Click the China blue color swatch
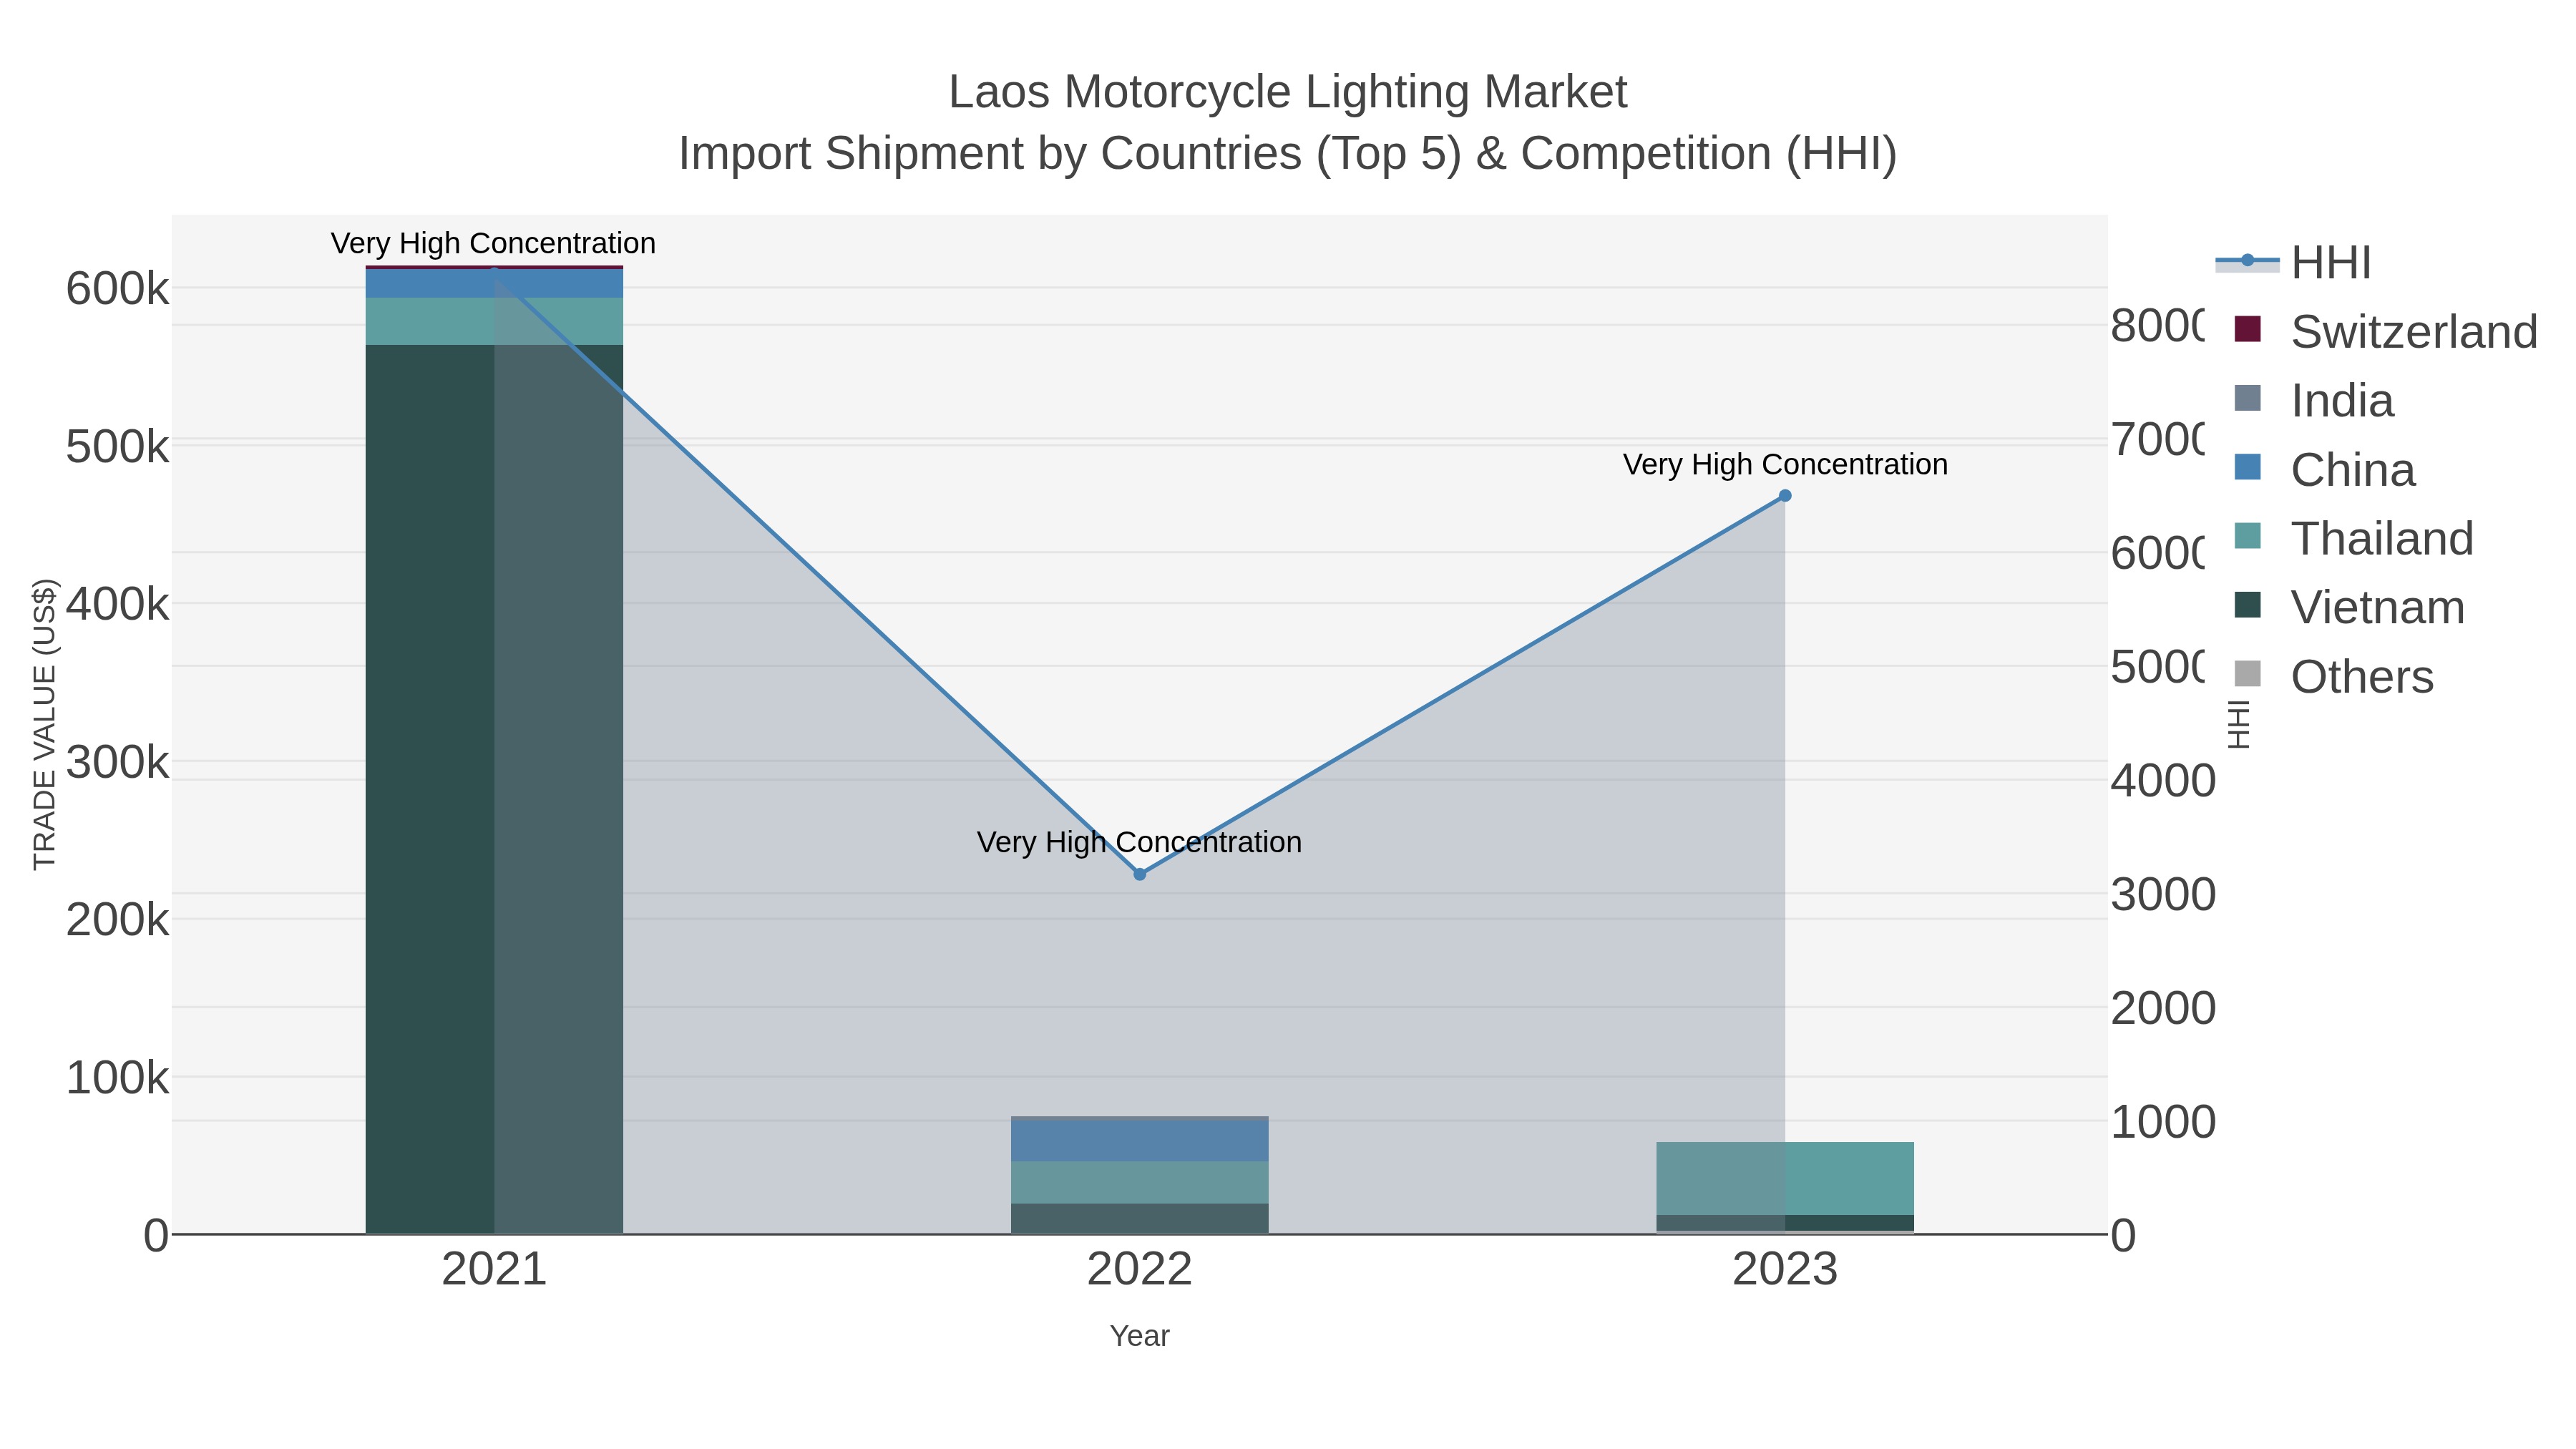 tap(2247, 467)
